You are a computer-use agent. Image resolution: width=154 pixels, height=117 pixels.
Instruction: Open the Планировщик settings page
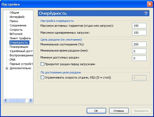[19, 47]
